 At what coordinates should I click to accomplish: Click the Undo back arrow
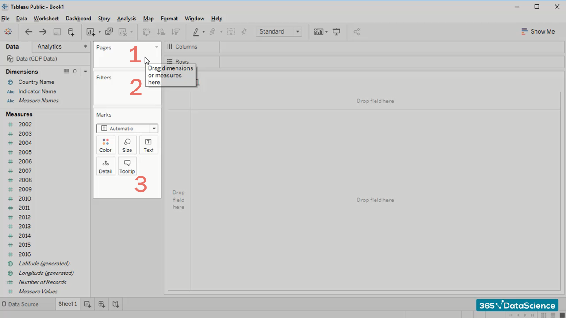point(29,32)
